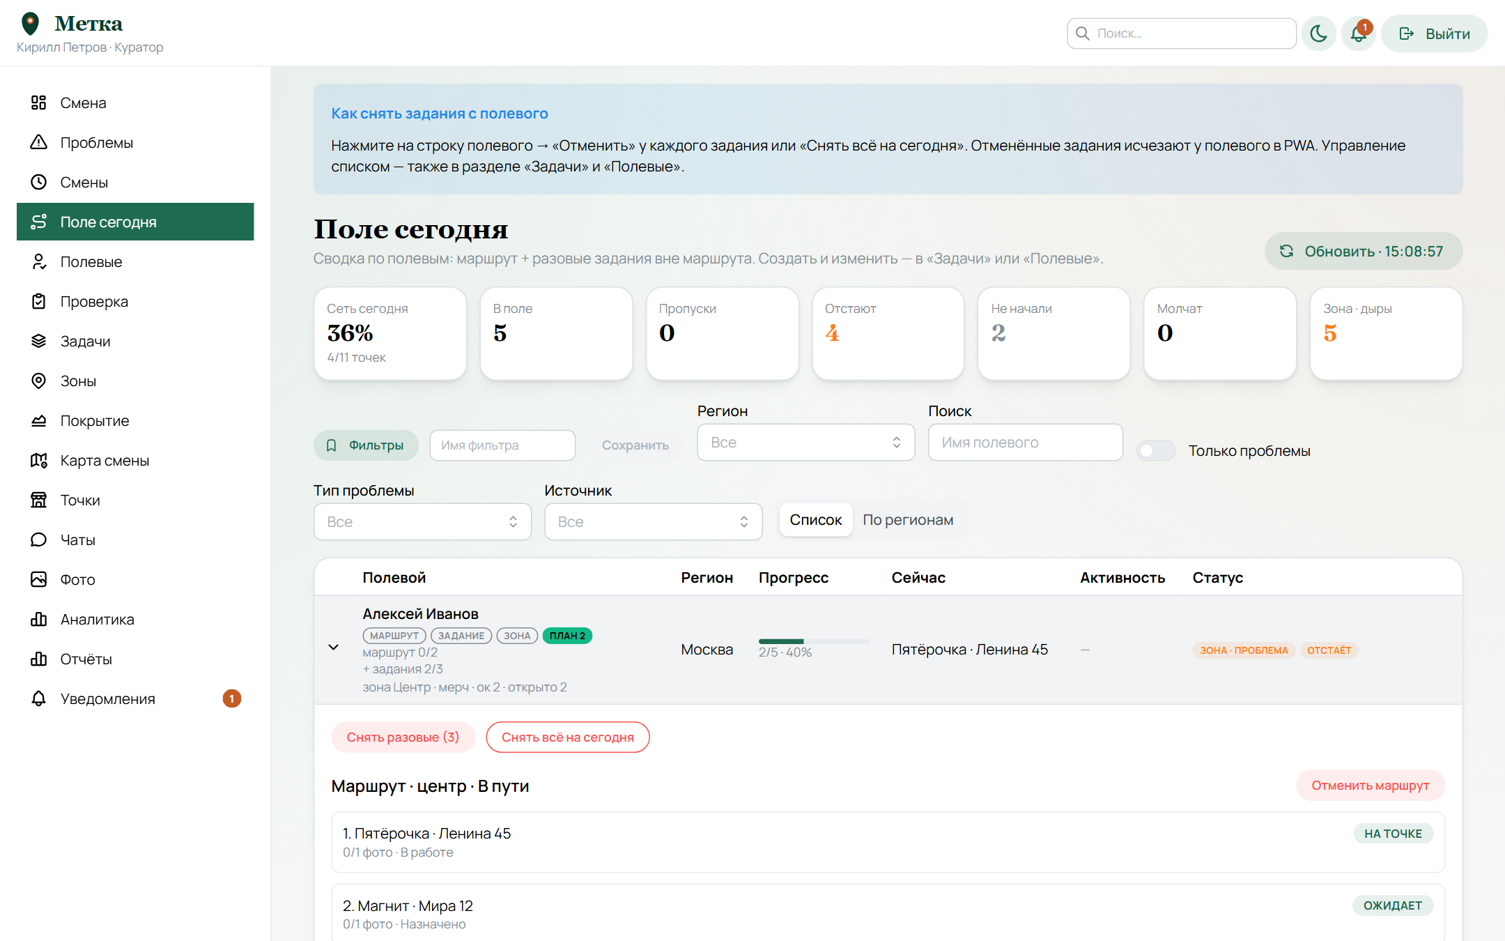This screenshot has height=941, width=1505.
Task: Open the Тип проблемы dropdown
Action: click(x=422, y=522)
